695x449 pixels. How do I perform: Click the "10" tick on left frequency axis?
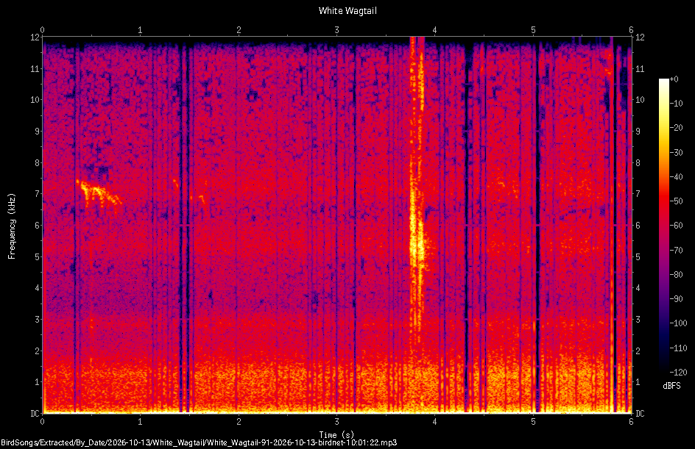35,100
